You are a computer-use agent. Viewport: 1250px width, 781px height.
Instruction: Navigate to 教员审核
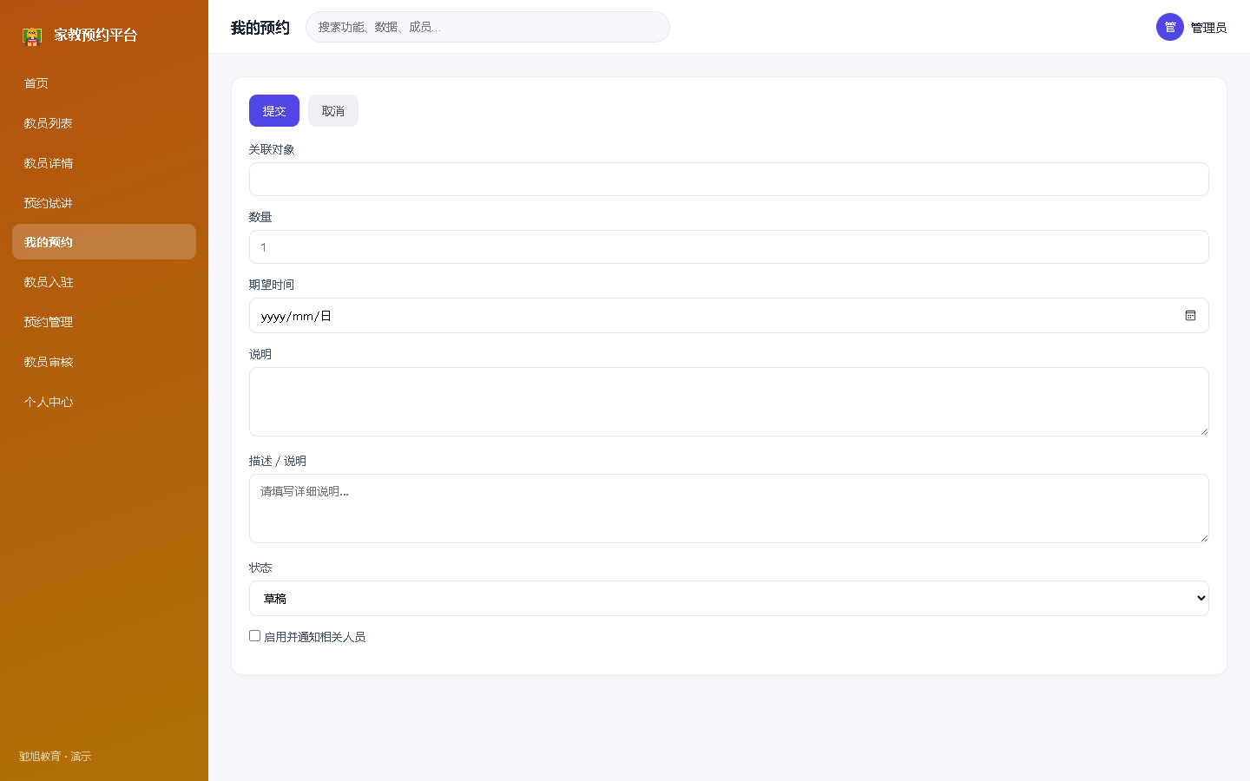click(104, 362)
